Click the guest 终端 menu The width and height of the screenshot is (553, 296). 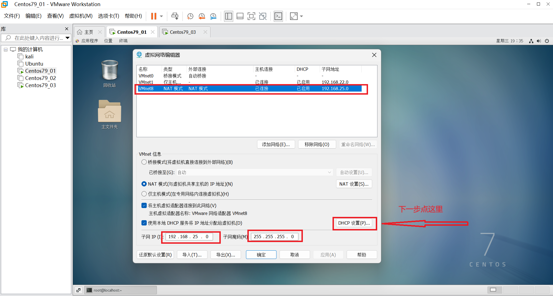tap(123, 41)
